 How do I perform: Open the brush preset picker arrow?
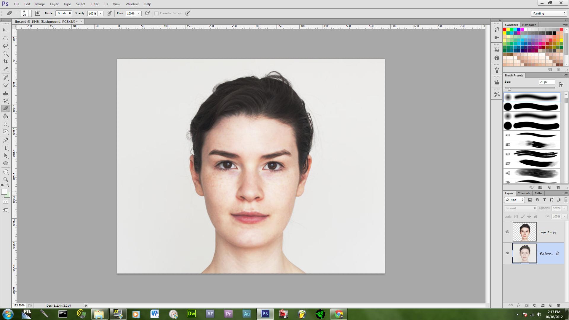point(30,13)
